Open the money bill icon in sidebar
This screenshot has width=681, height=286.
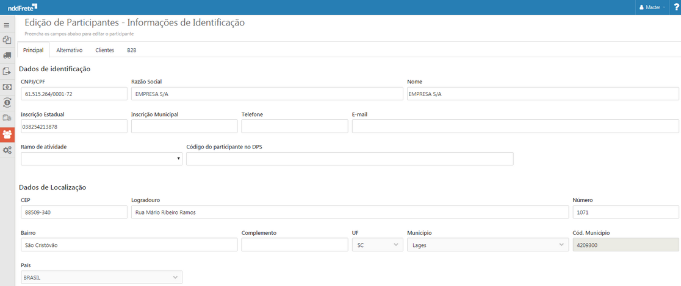(7, 87)
